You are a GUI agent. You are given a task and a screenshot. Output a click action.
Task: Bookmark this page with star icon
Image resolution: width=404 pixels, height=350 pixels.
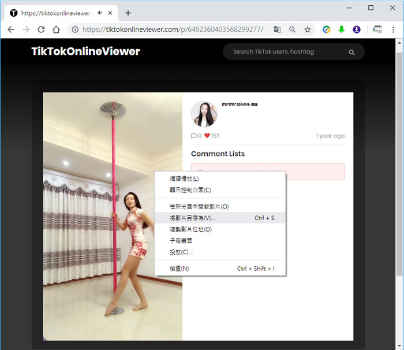[308, 29]
